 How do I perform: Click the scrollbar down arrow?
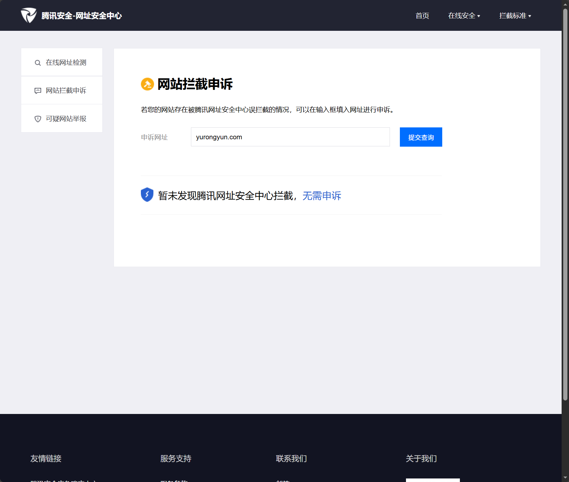(565, 478)
